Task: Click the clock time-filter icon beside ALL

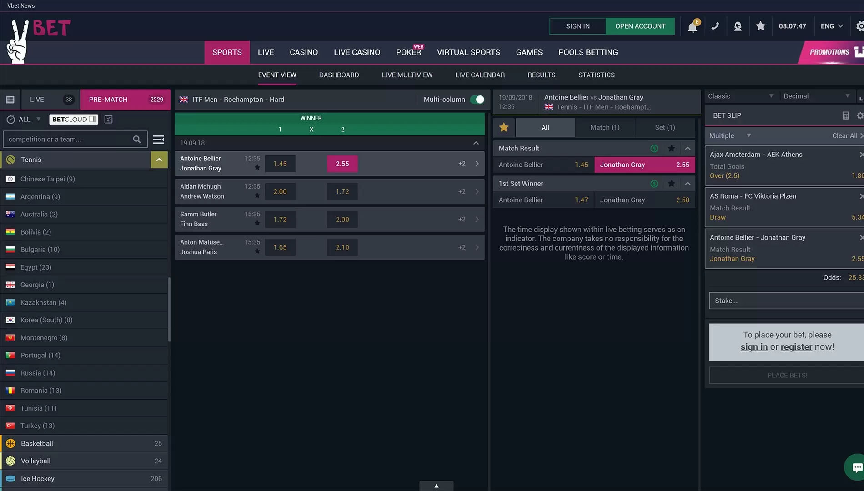Action: [x=11, y=119]
